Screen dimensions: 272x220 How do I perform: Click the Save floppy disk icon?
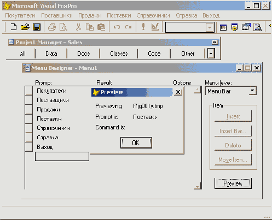(x=37, y=27)
